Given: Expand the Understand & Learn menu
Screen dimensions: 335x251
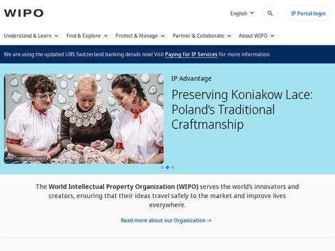Looking at the screenshot, I should (31, 36).
